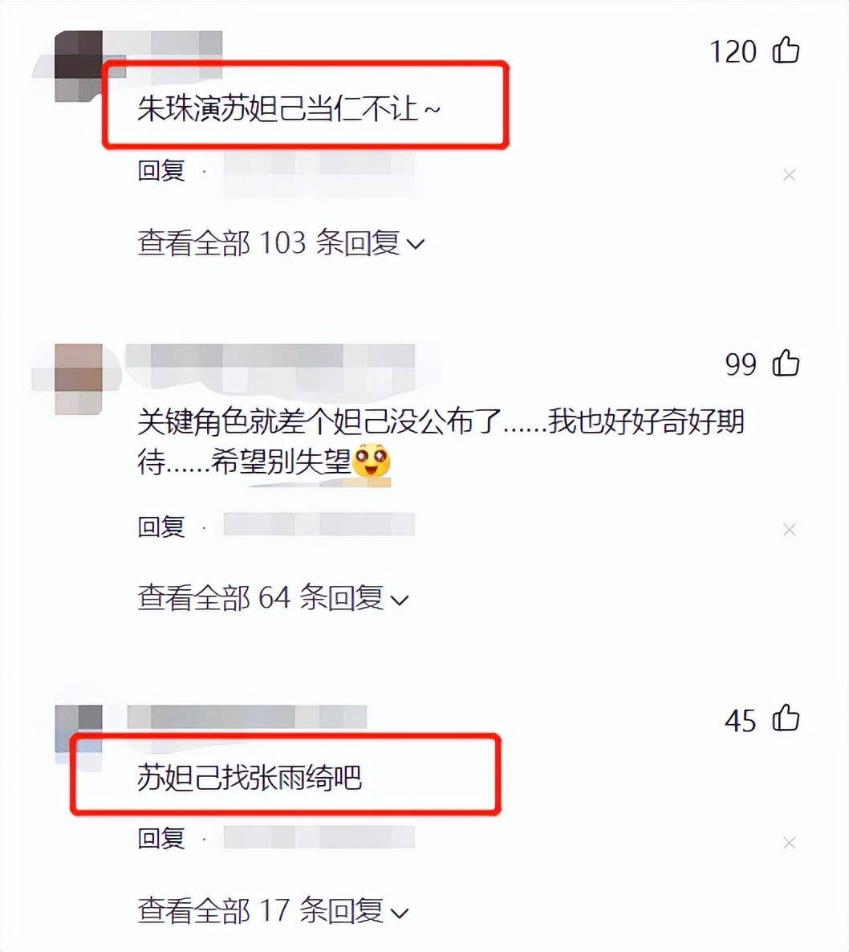Open the second commenter's avatar
Viewport: 849px width, 952px height.
(79, 380)
